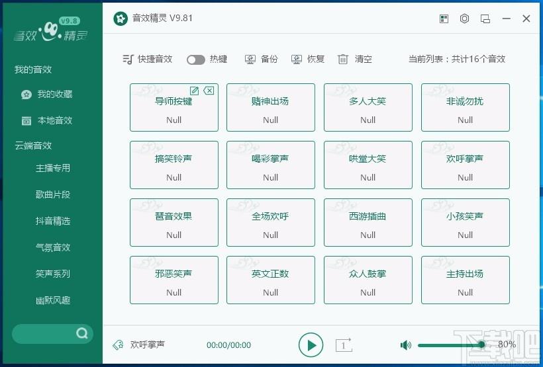Play the 多人大笑 sound card
This screenshot has width=543, height=367.
pos(368,108)
